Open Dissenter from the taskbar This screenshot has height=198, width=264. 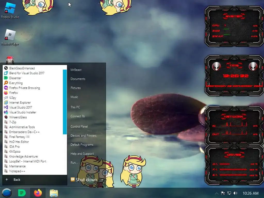tap(22, 193)
